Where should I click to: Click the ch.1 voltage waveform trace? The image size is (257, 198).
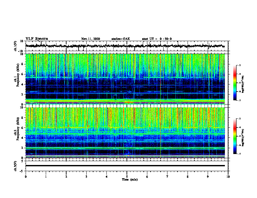coord(125,46)
